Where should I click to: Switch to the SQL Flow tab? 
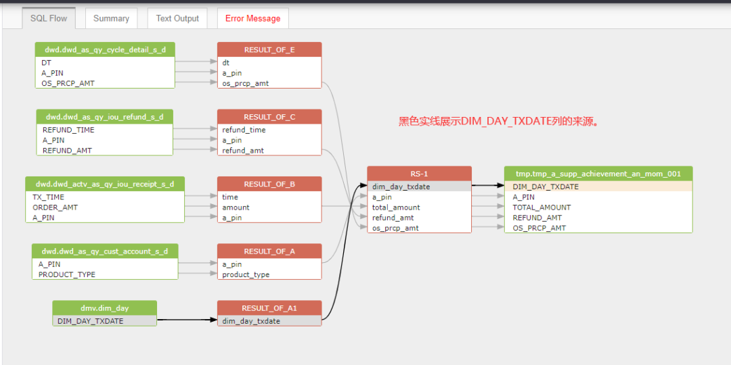49,19
